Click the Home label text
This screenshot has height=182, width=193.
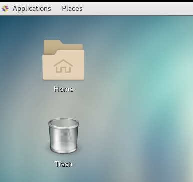64,89
